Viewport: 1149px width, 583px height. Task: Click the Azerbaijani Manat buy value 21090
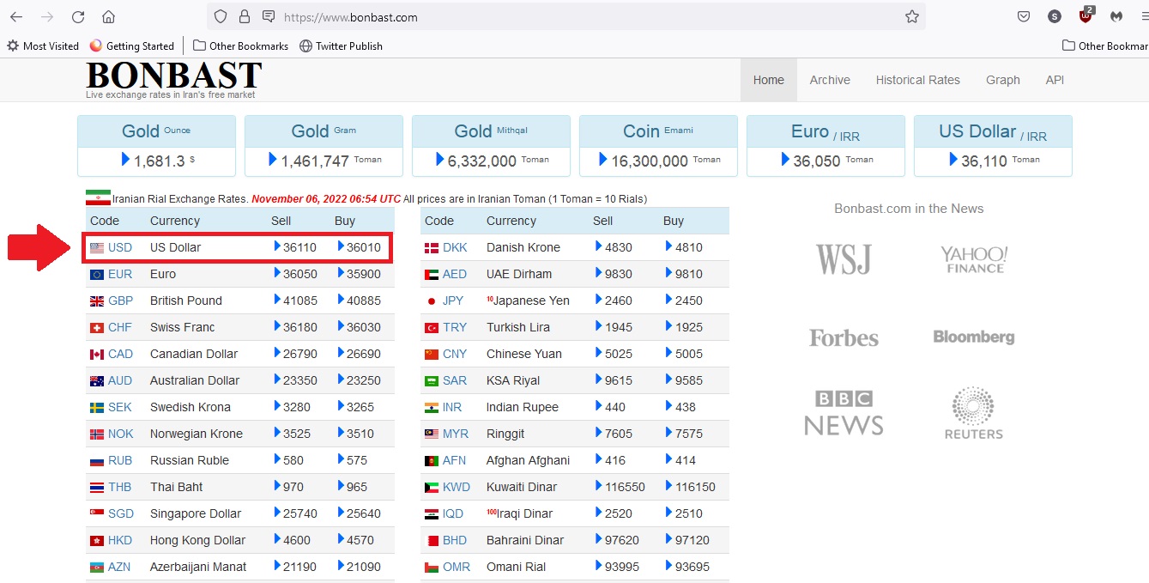click(364, 567)
